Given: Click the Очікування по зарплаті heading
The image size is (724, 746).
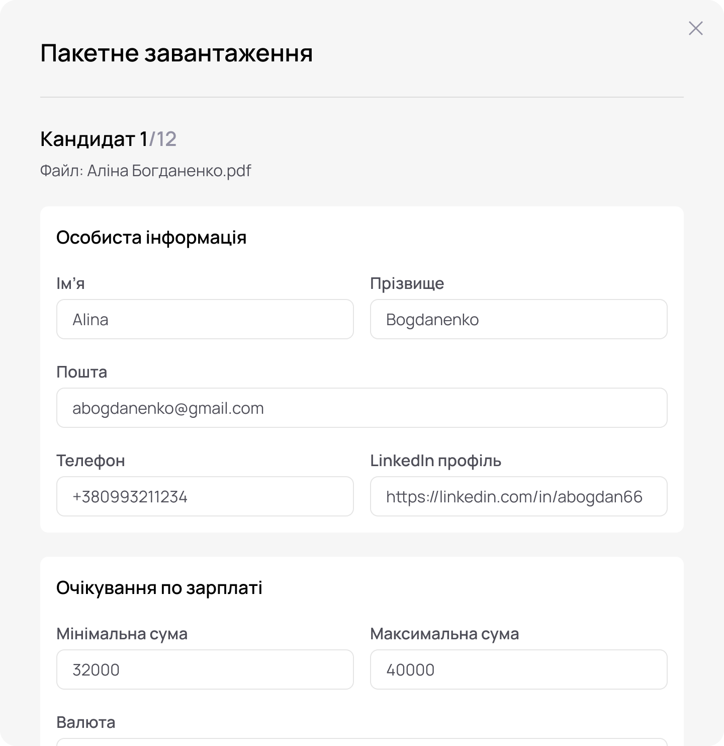Looking at the screenshot, I should tap(159, 587).
